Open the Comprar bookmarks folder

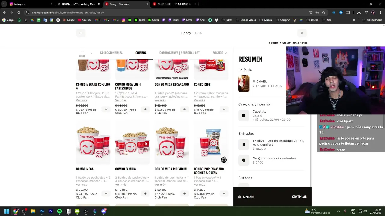[282, 20]
